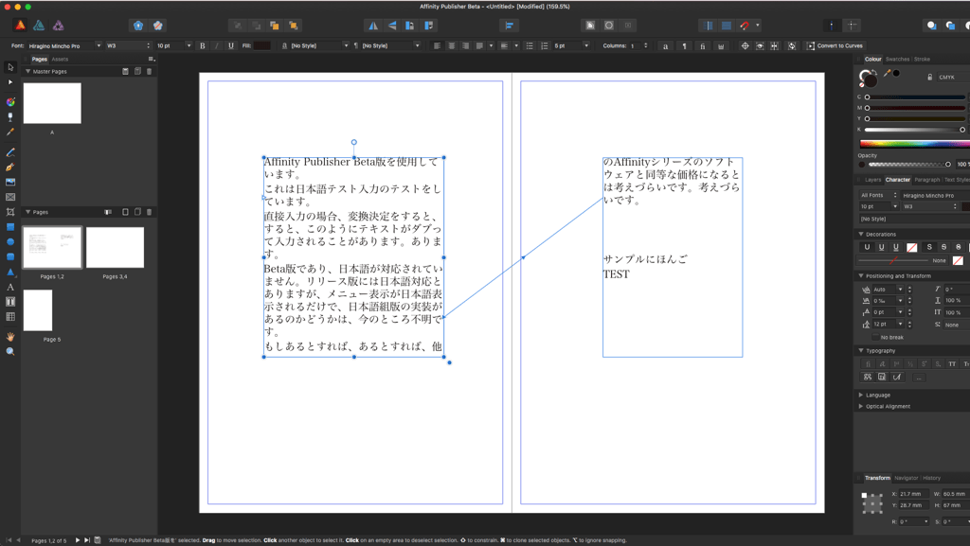
Task: Click the Flip Horizontal icon
Action: [x=373, y=26]
